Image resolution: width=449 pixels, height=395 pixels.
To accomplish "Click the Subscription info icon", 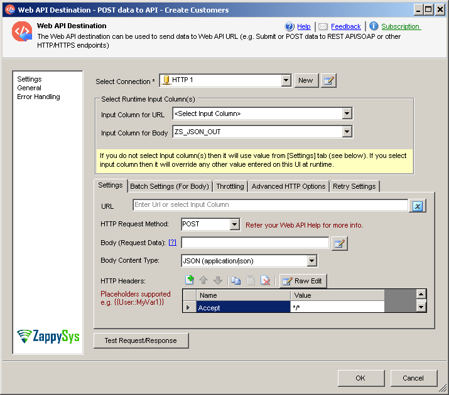I will click(x=374, y=26).
